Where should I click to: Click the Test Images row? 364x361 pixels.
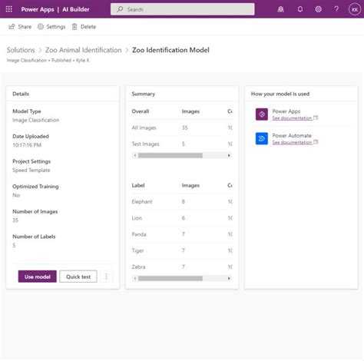pyautogui.click(x=182, y=144)
